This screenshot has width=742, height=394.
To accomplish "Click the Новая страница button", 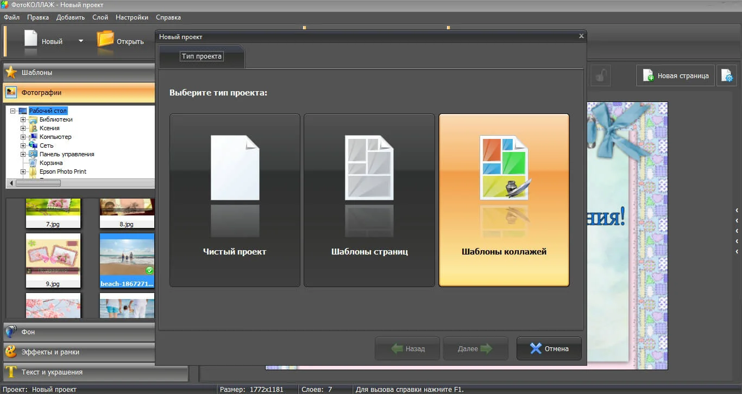I will click(675, 76).
